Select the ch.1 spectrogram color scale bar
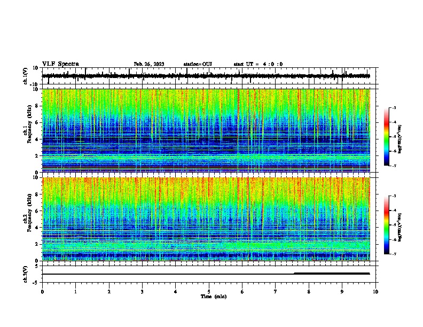 pyautogui.click(x=386, y=137)
